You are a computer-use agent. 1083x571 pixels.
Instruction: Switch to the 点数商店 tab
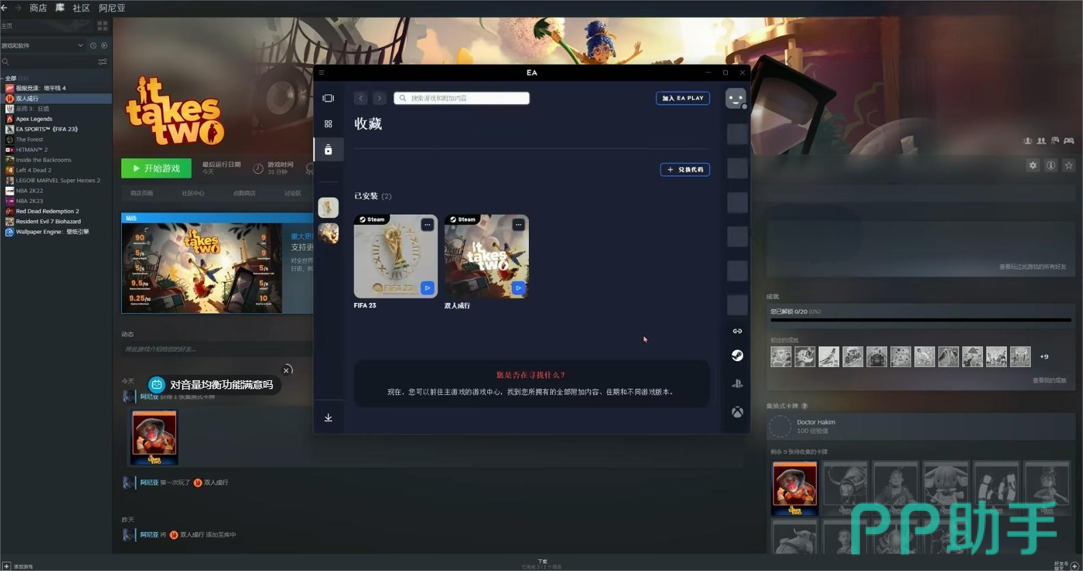point(244,194)
